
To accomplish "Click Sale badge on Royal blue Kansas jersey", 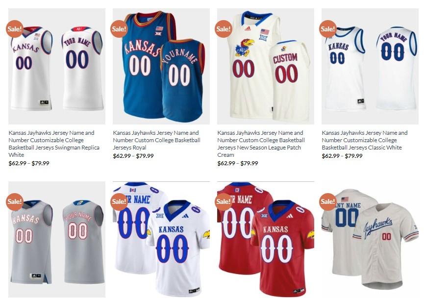I will click(x=119, y=29).
